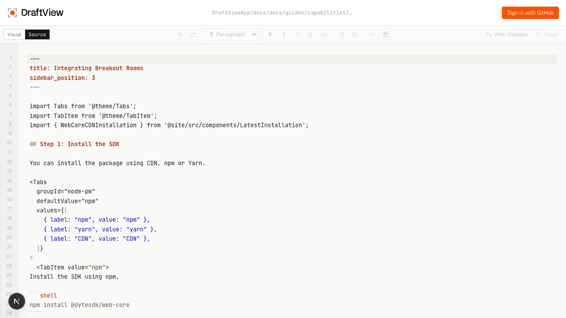
Task: Click the 'sidebar_position: 3' line
Action: 62,78
